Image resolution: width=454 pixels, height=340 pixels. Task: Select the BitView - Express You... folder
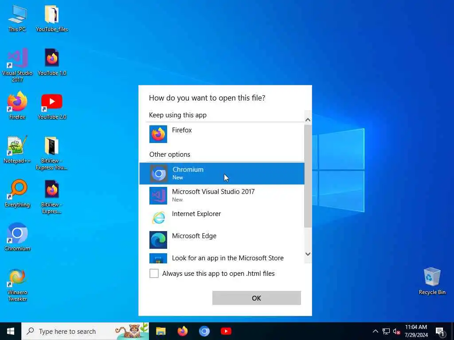[x=52, y=153]
